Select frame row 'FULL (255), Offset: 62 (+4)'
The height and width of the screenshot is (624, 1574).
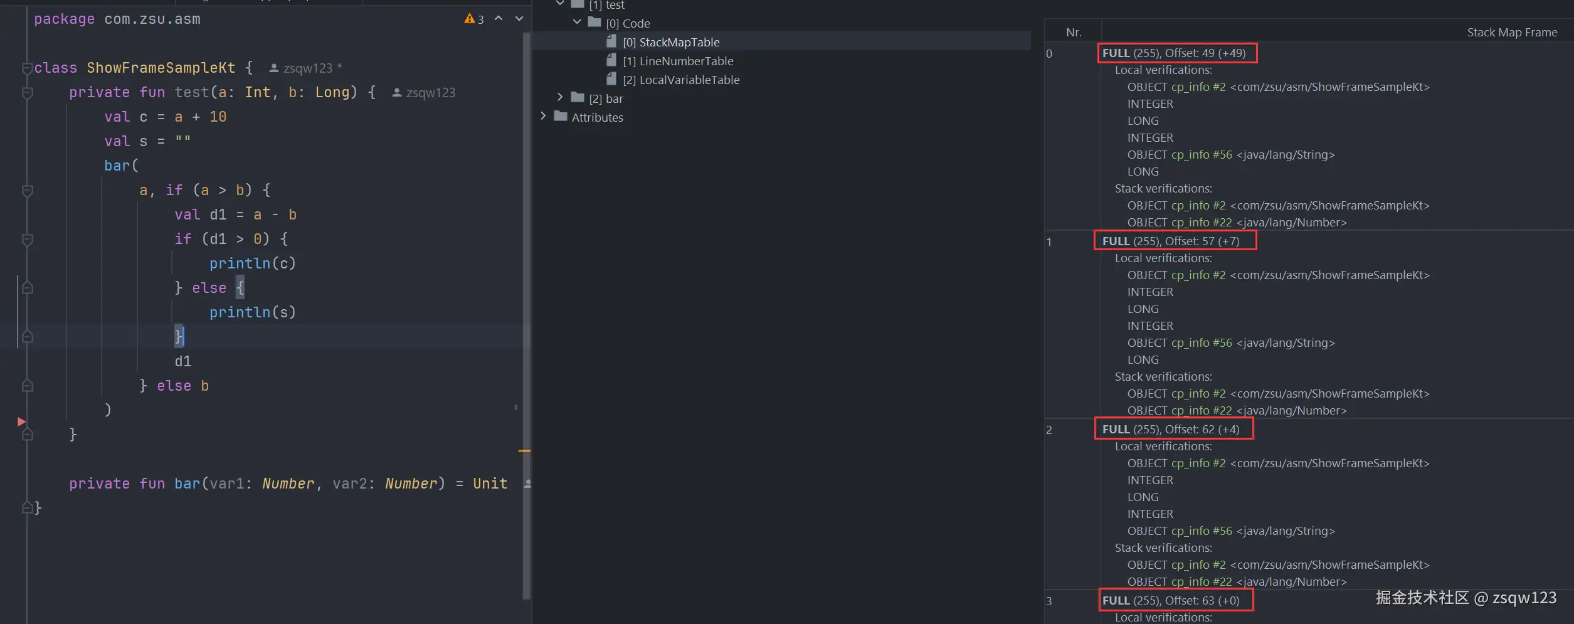tap(1171, 430)
